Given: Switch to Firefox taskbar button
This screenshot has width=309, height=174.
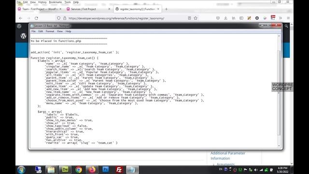Looking at the screenshot, I should (x=92, y=170).
